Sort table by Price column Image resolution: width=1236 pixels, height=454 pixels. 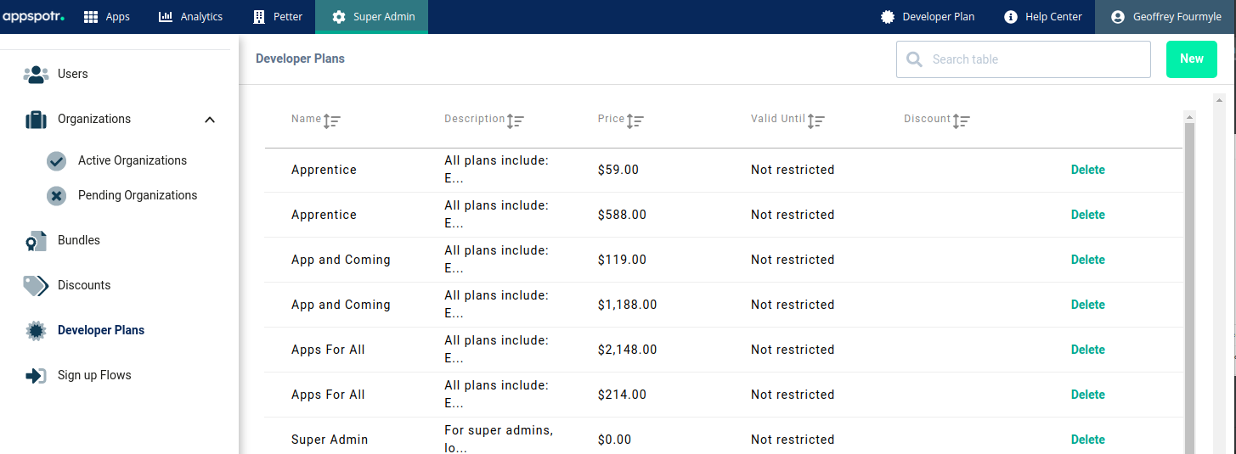[635, 121]
